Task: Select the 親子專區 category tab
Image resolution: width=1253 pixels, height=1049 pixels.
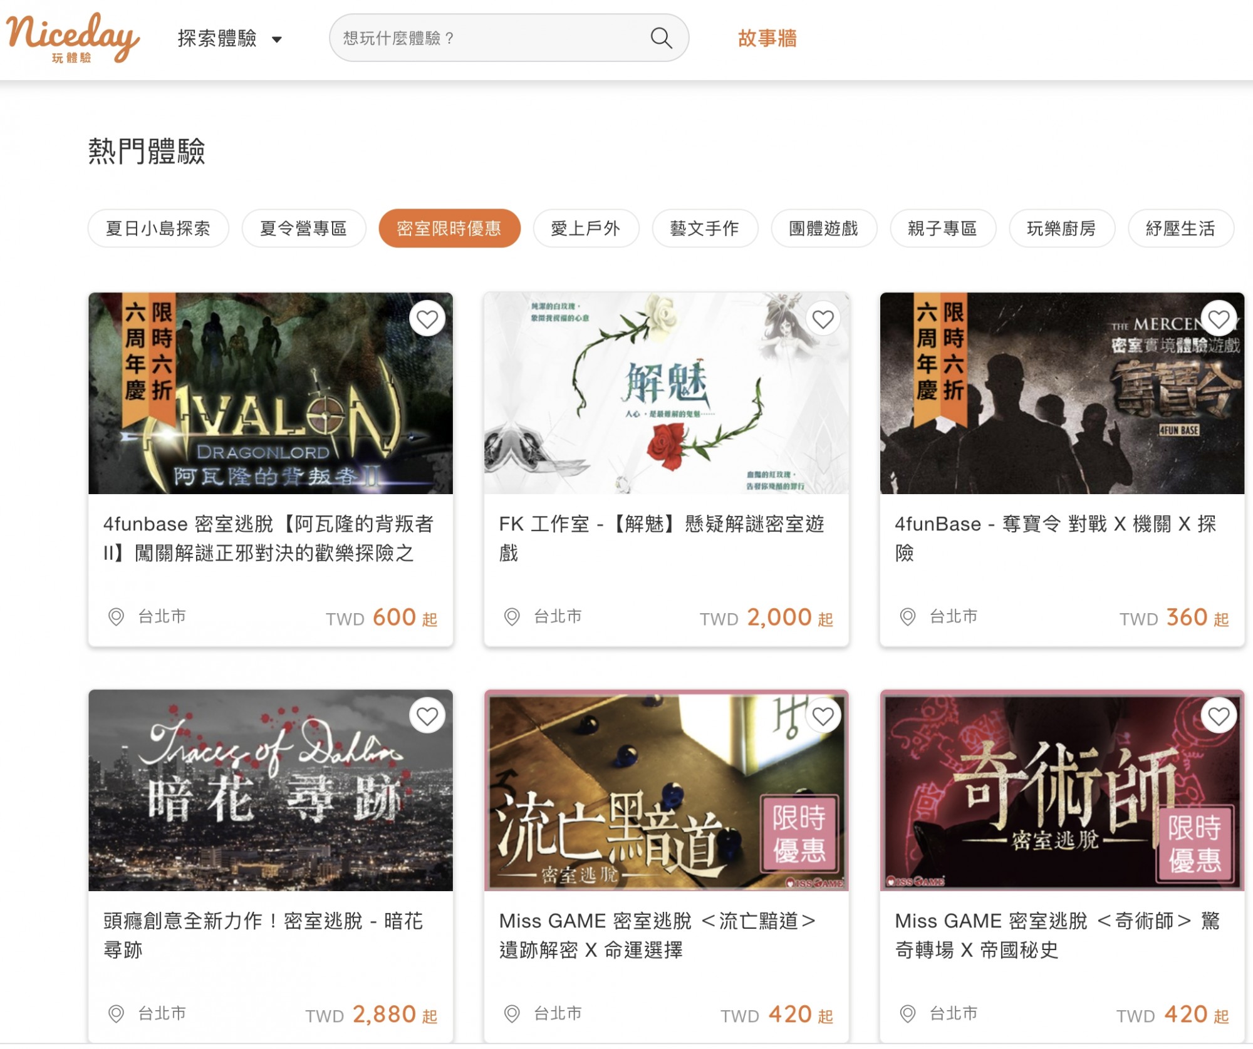Action: [x=943, y=229]
